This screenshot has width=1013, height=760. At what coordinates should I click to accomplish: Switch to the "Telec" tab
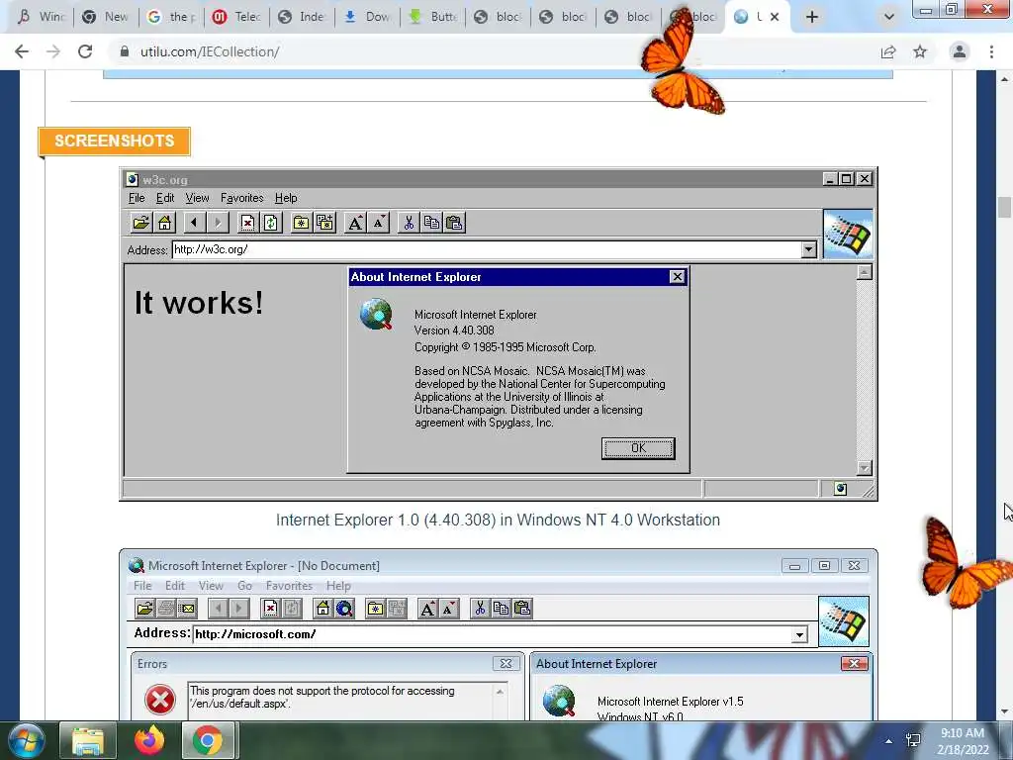click(x=237, y=17)
